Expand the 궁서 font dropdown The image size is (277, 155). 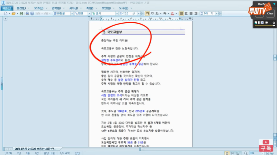[117, 13]
